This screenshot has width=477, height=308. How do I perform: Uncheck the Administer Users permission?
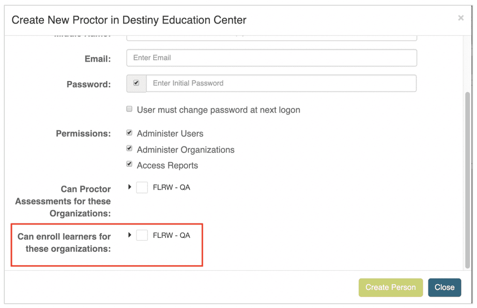pos(129,133)
